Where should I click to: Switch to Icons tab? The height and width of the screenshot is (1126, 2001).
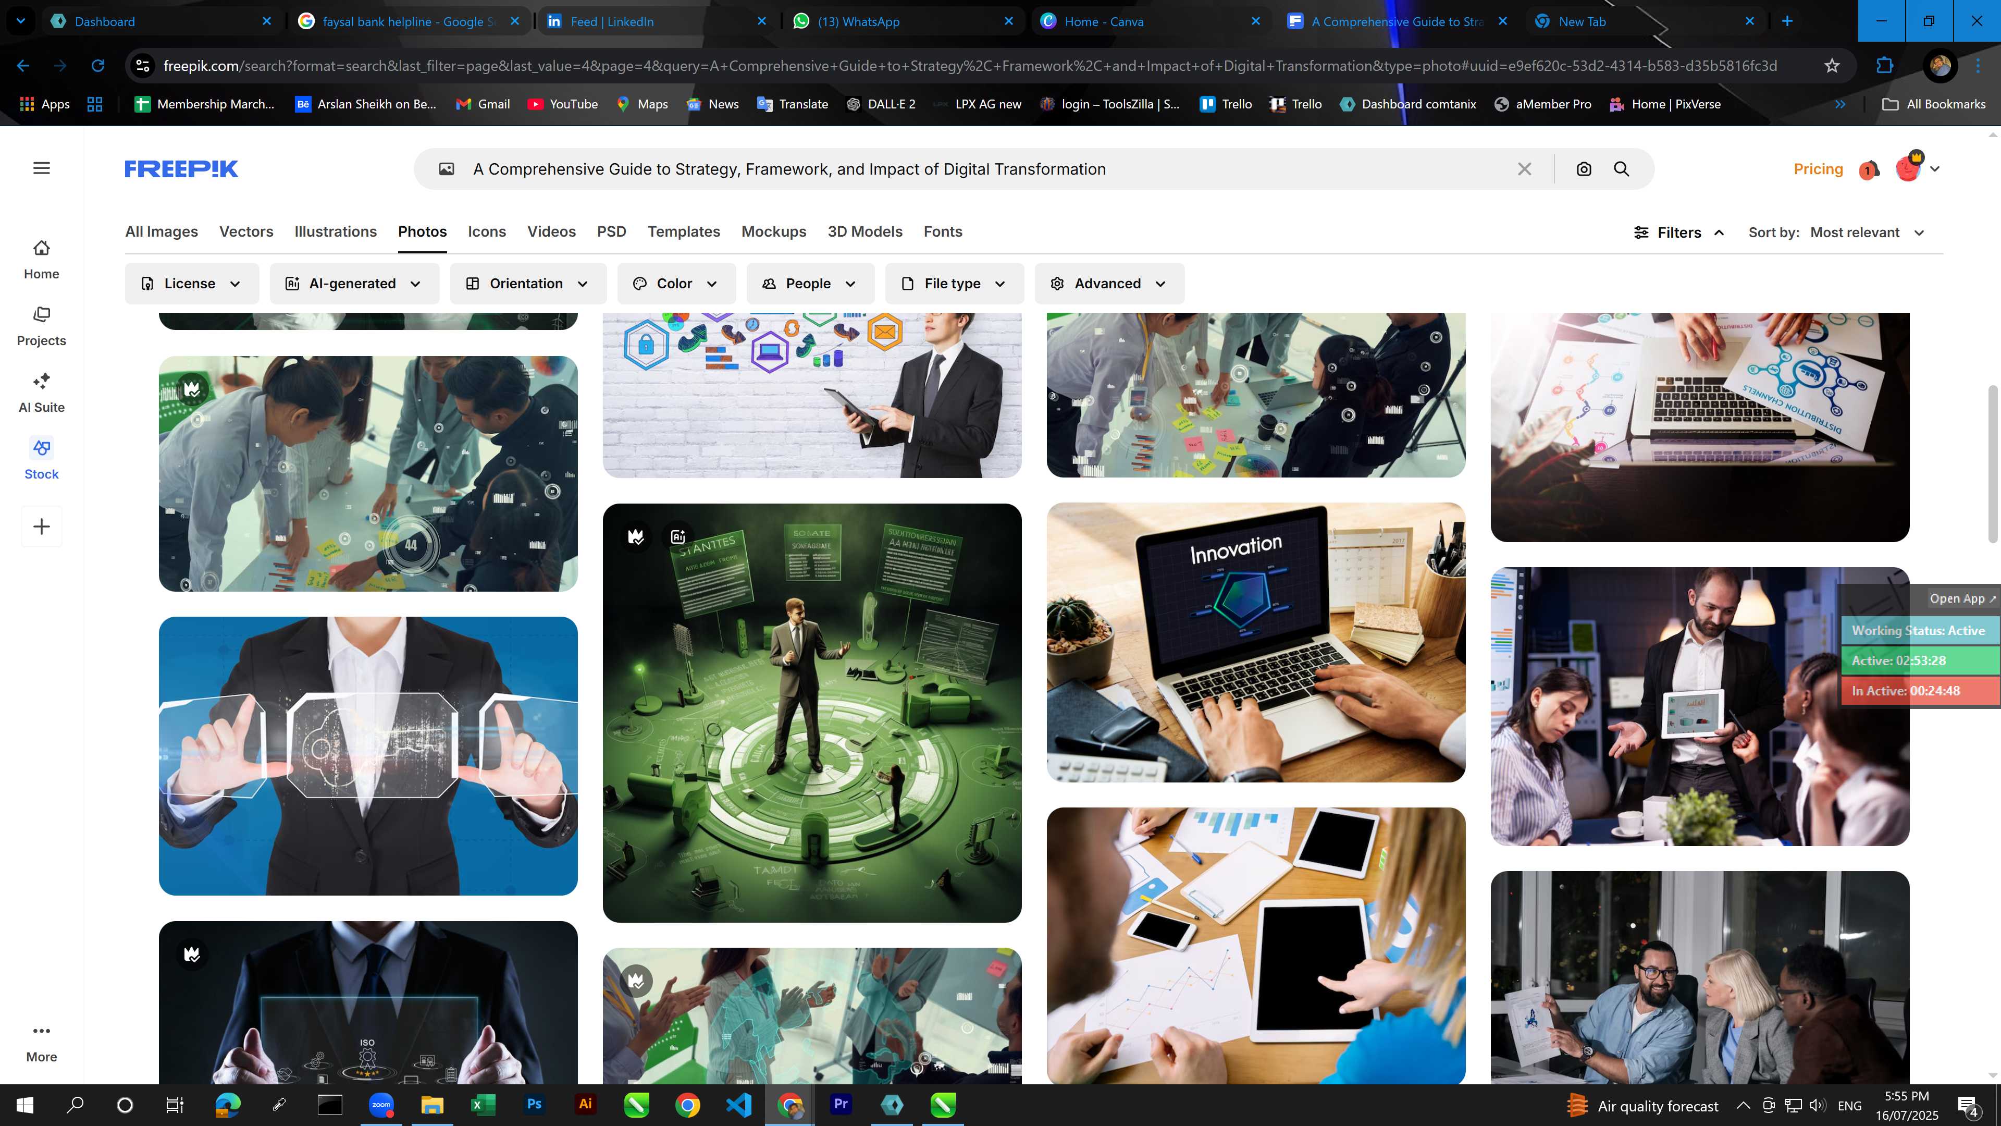click(x=487, y=231)
